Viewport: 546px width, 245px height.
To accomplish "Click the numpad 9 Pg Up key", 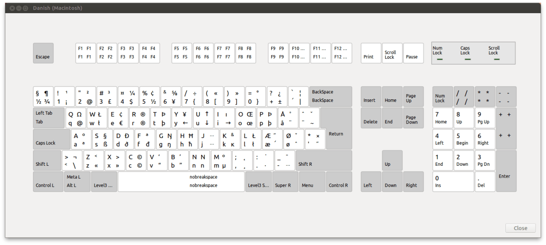I will 485,117.
